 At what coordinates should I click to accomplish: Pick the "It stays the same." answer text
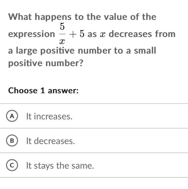pos(60,166)
